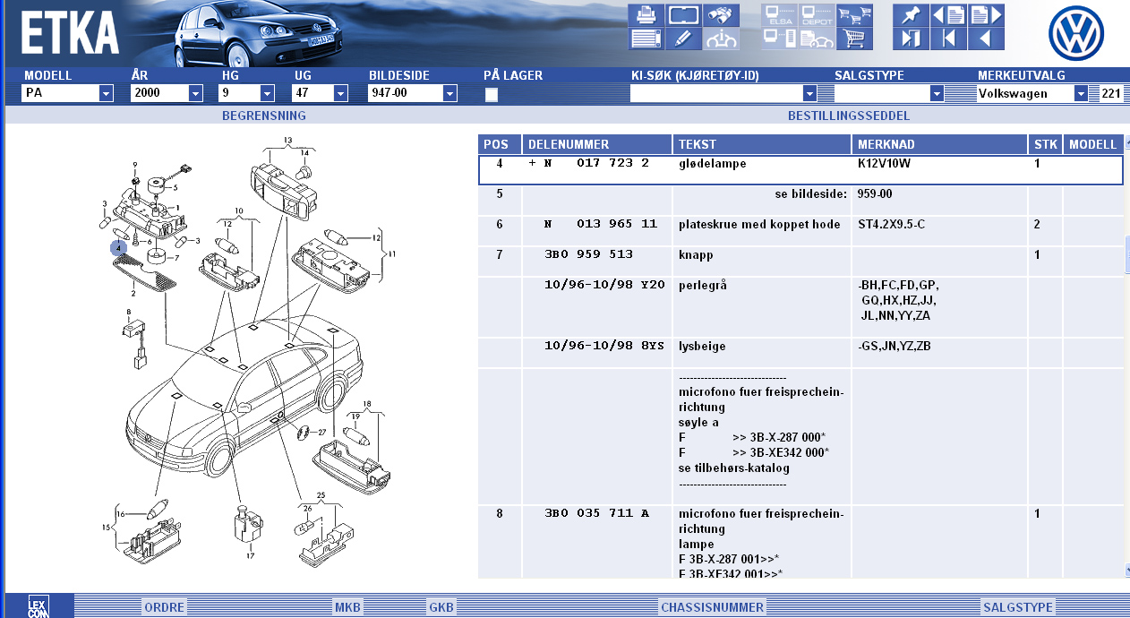1130x618 pixels.
Task: Open the DEPOT connection icon
Action: coord(817,15)
